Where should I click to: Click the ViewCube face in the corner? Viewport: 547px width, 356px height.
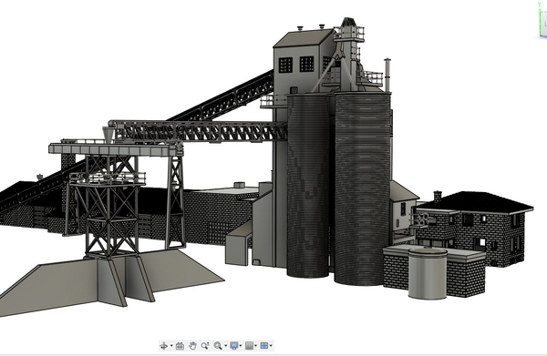544,24
